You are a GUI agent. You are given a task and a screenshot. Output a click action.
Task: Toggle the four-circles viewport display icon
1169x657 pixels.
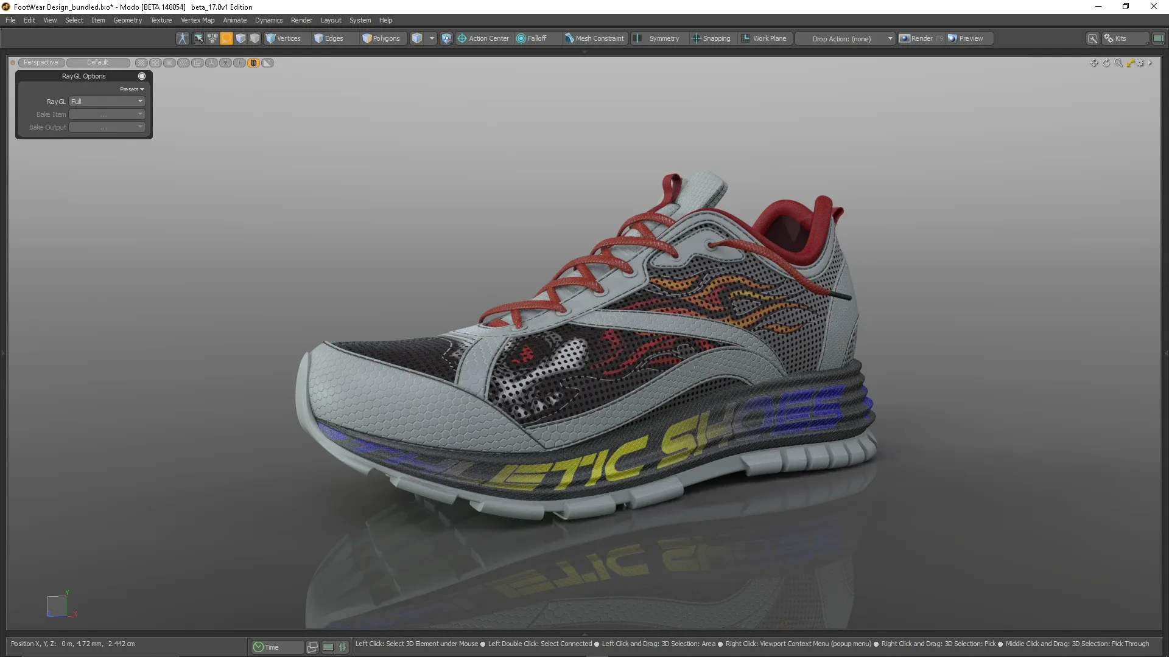[x=155, y=63]
